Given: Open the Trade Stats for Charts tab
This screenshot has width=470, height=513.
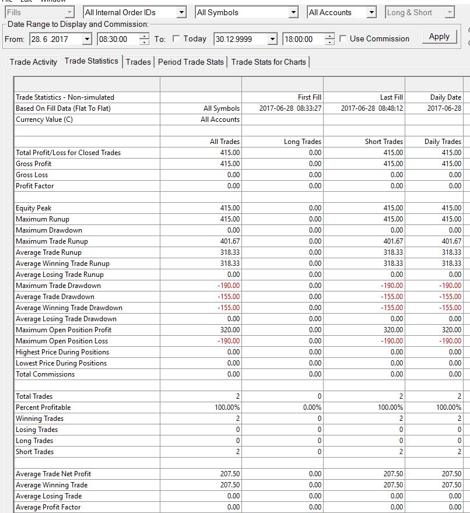Looking at the screenshot, I should [268, 62].
